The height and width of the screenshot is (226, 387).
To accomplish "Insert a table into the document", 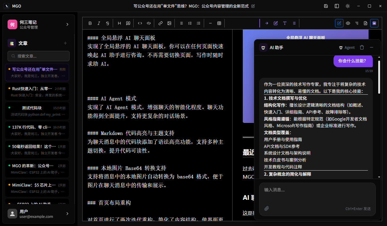I will pos(219,23).
